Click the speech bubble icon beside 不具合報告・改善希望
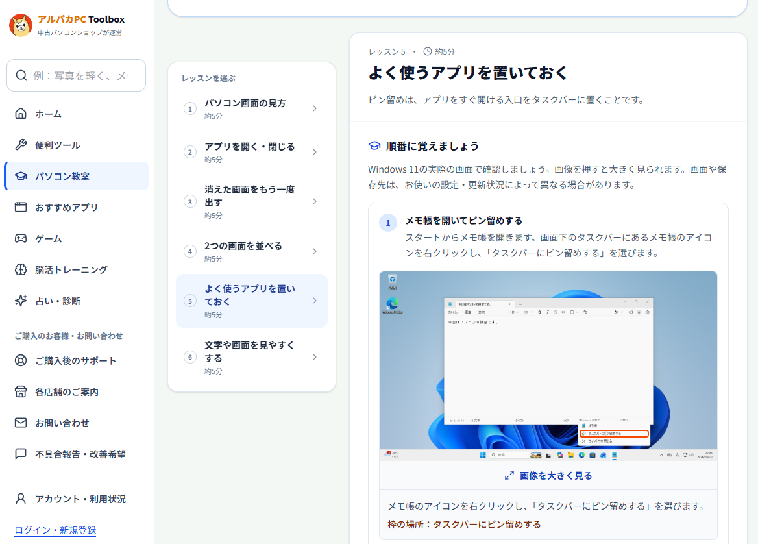The height and width of the screenshot is (544, 758). (21, 454)
